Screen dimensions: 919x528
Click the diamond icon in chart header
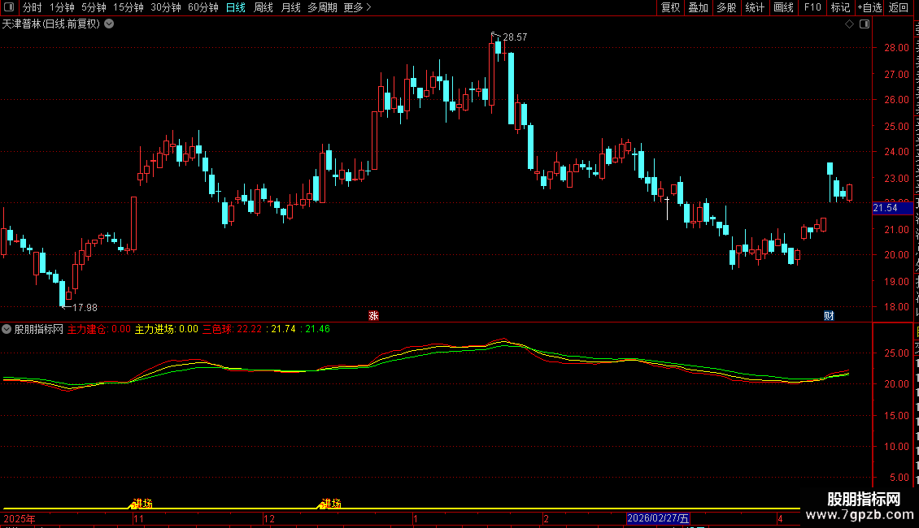[x=849, y=24]
